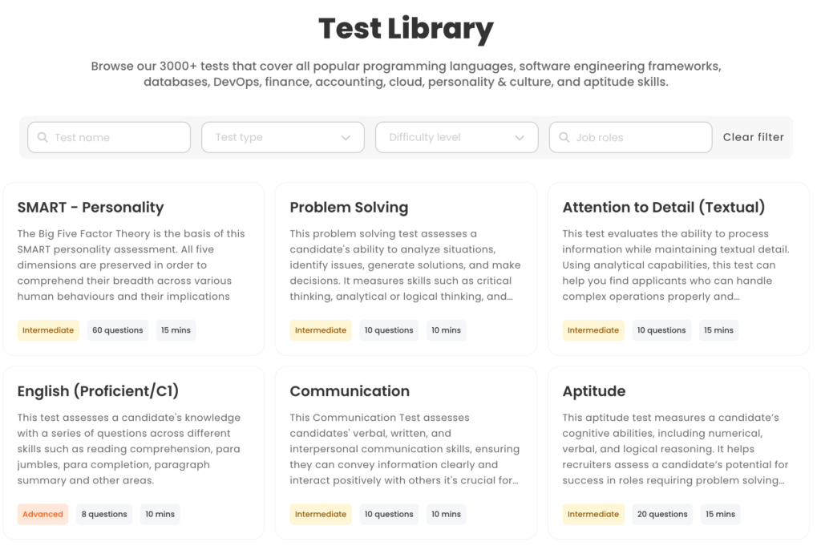Click the search icon in Job roles field
This screenshot has height=550, width=821.
(x=563, y=137)
